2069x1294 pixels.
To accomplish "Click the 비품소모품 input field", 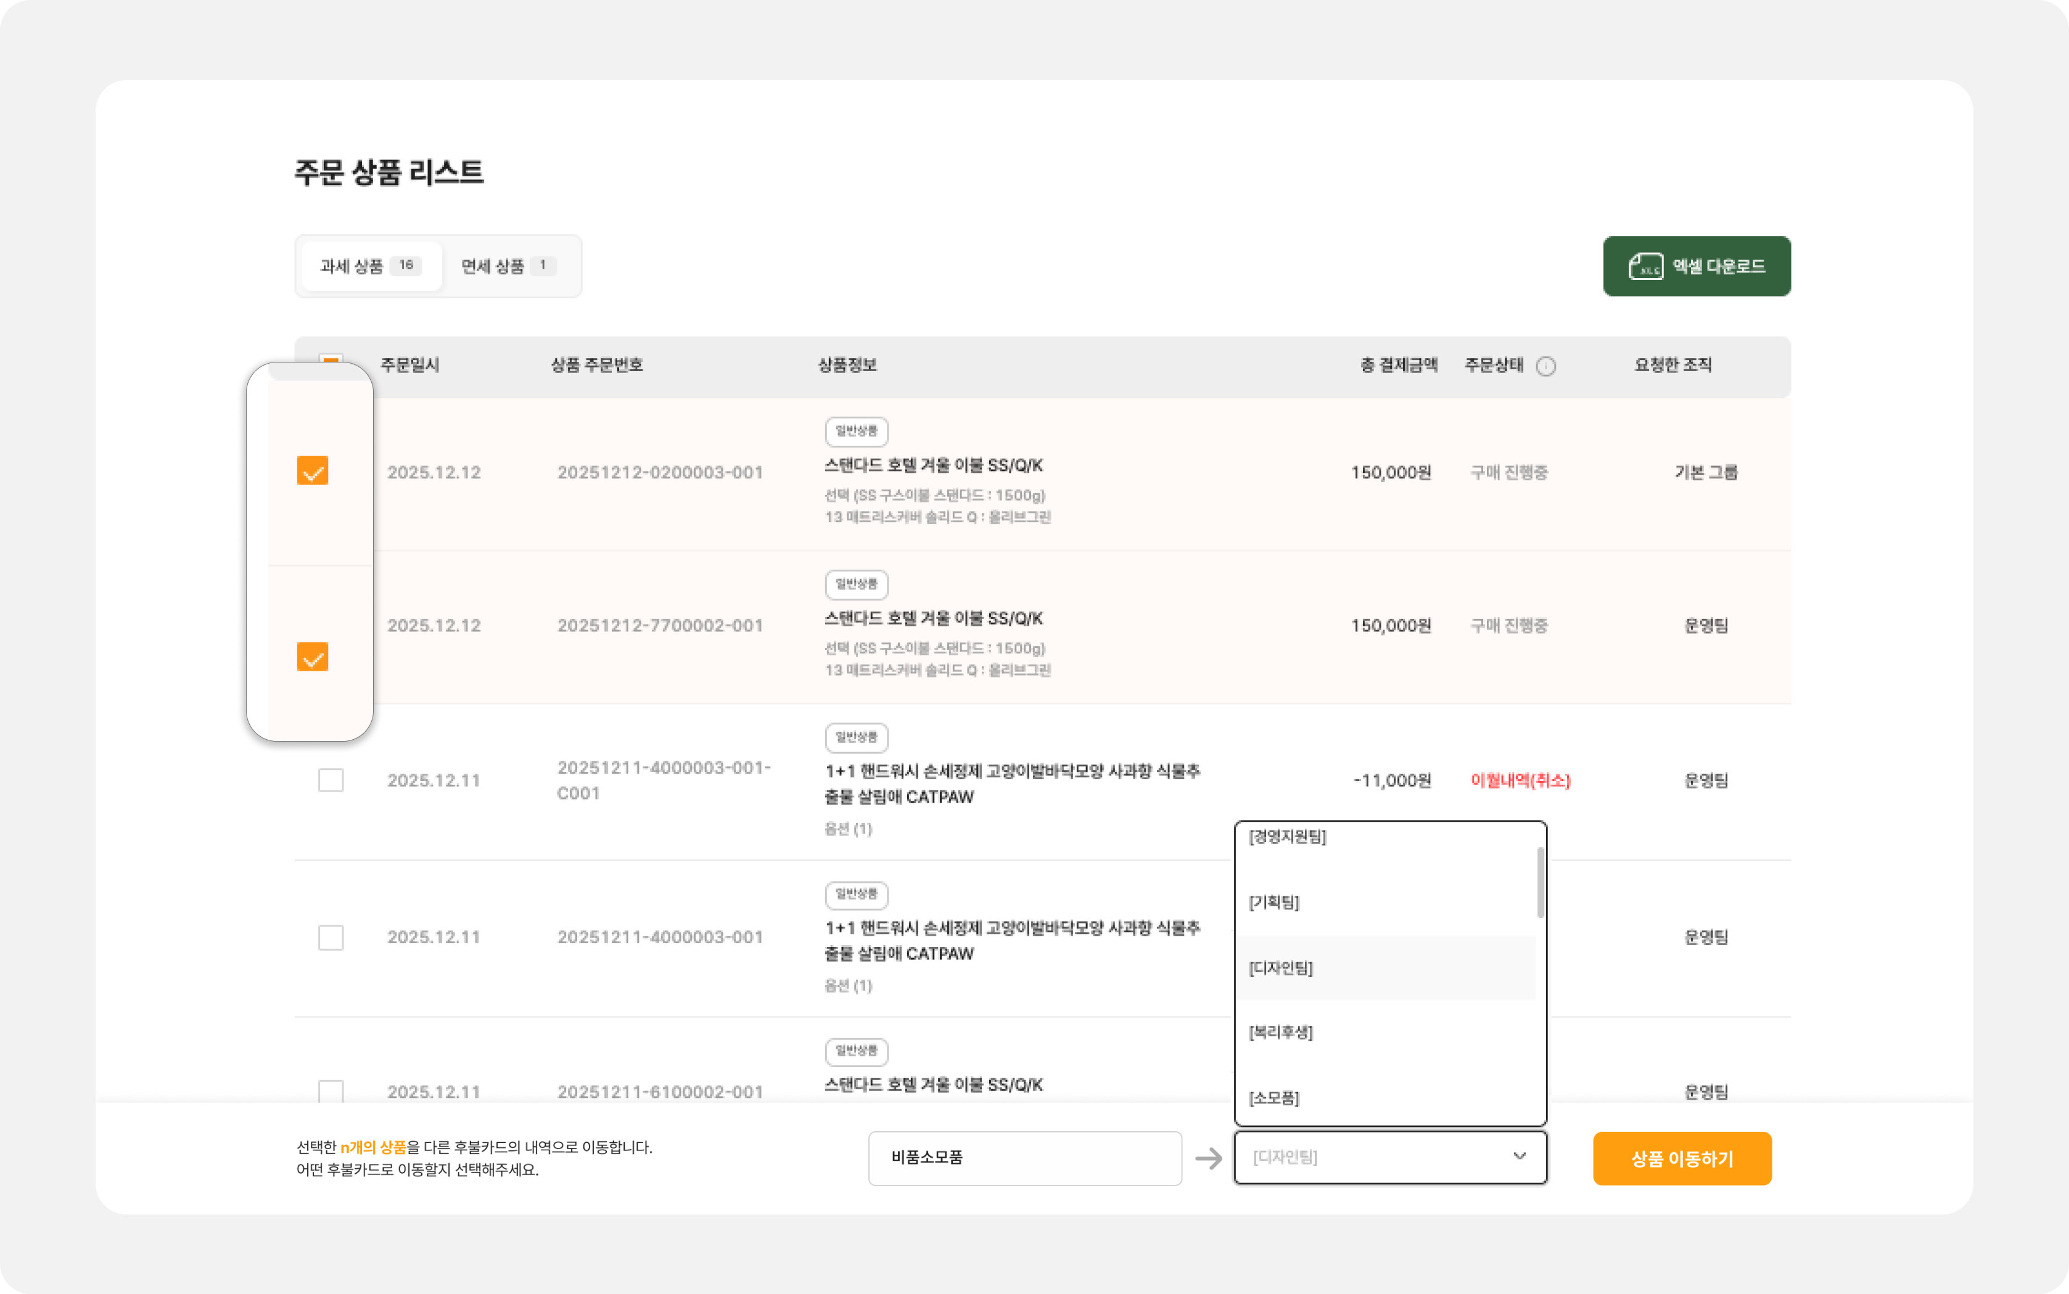I will (1024, 1158).
